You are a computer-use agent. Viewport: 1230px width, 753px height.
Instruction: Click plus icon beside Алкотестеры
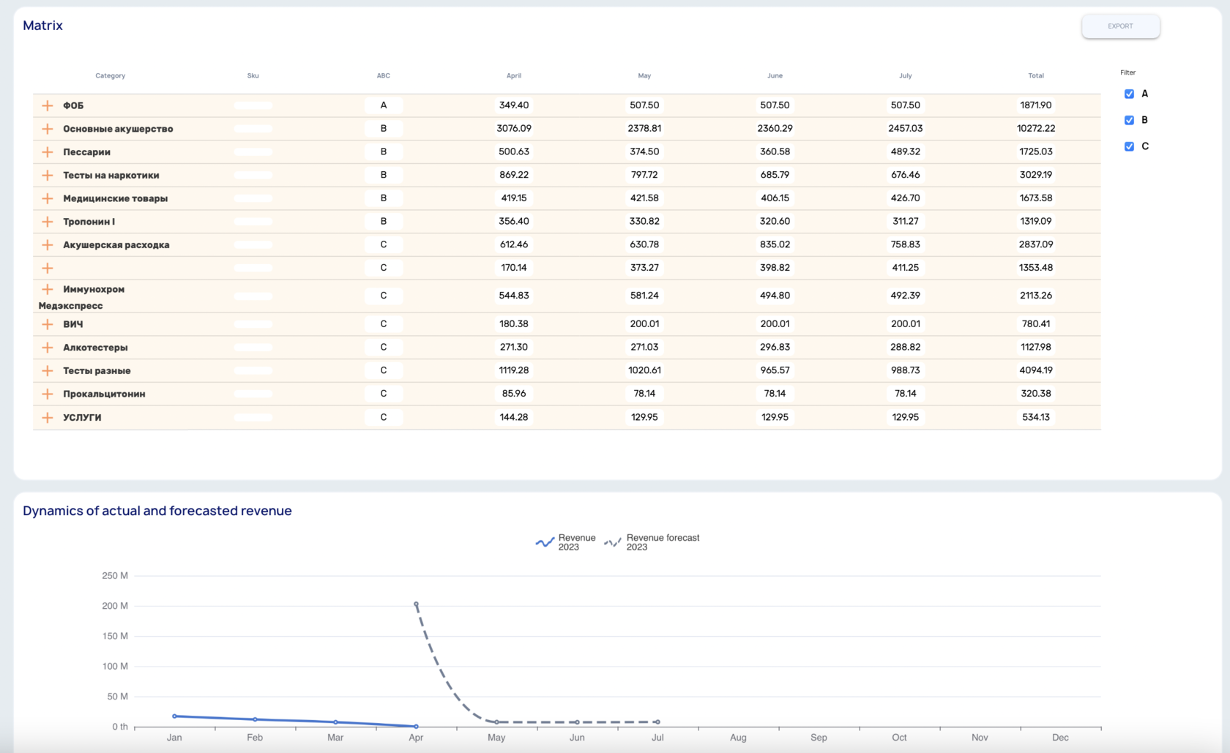(x=48, y=348)
